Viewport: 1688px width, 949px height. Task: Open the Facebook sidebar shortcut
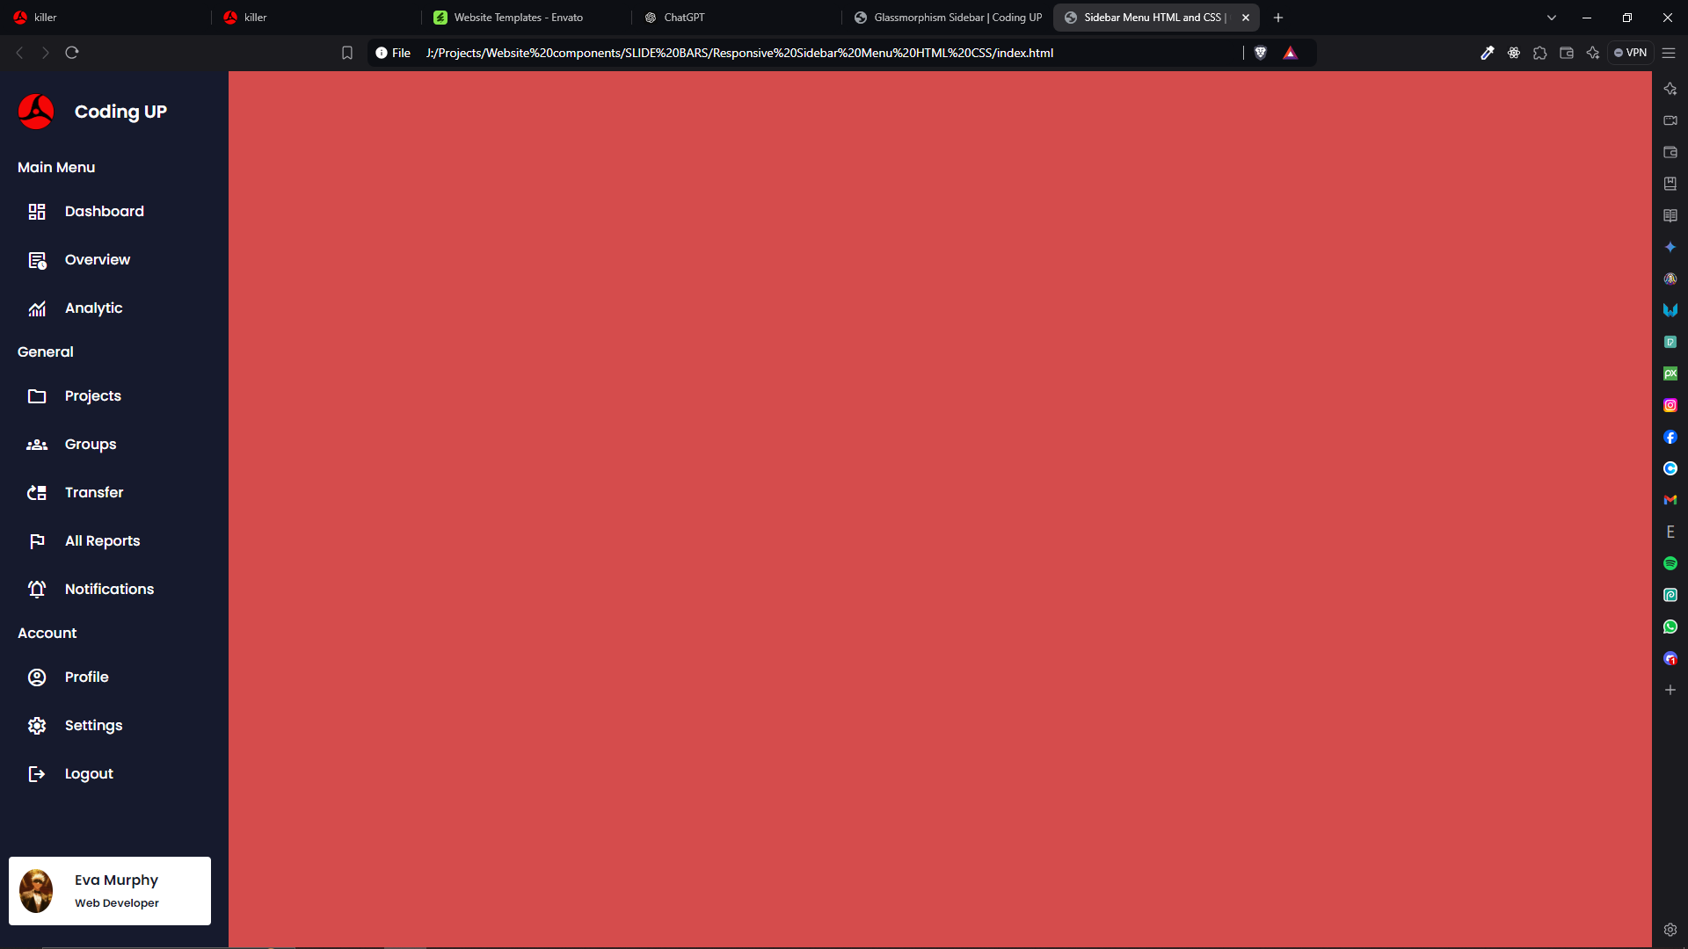(1670, 437)
